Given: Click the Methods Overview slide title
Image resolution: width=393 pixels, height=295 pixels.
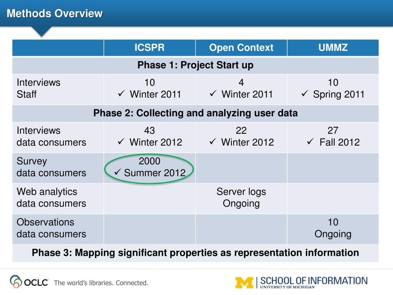Looking at the screenshot, I should click(54, 13).
